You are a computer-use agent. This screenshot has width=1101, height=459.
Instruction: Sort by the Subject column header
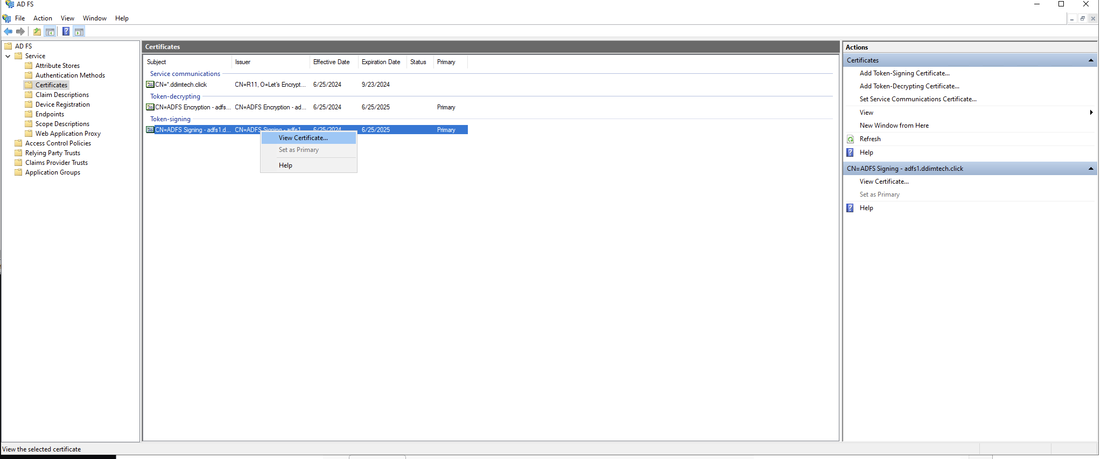click(x=187, y=62)
